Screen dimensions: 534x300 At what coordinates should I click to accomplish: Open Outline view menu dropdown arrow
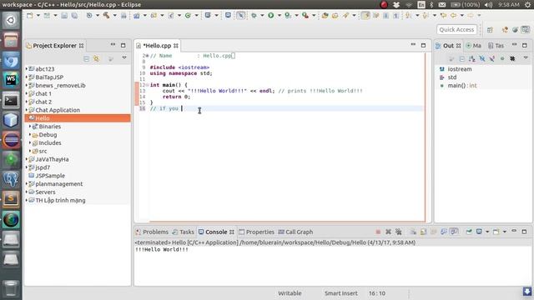point(526,58)
